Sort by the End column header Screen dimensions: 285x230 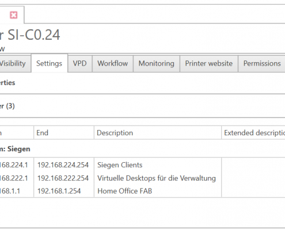pyautogui.click(x=64, y=133)
